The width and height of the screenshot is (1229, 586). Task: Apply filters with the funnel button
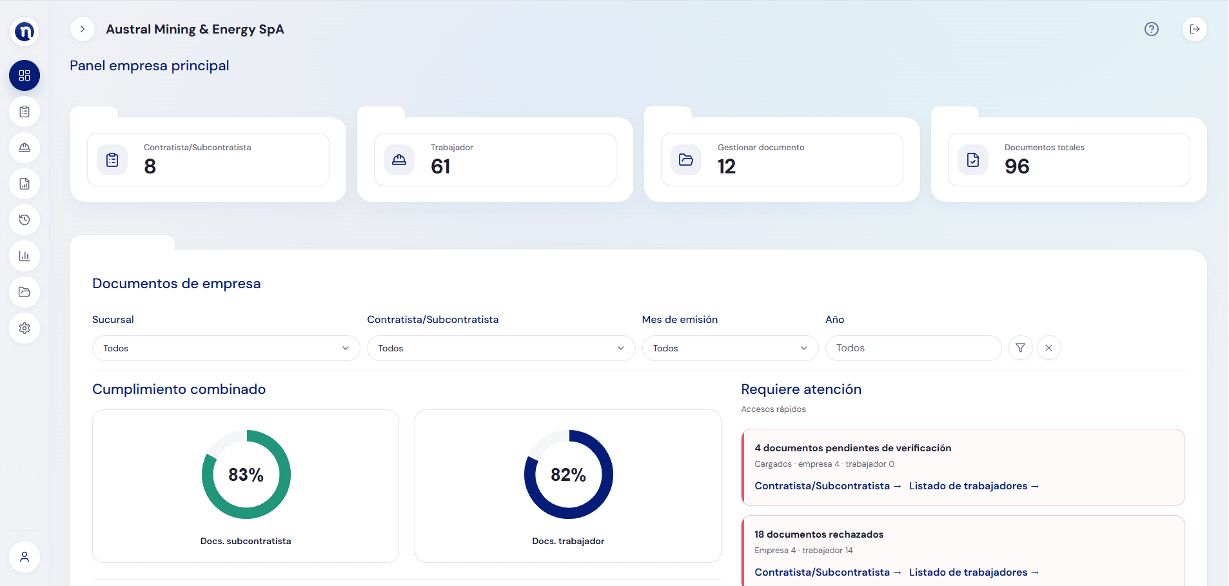point(1021,348)
